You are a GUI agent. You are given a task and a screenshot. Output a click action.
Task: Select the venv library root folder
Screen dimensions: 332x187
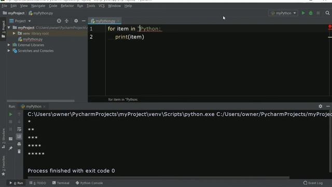36,33
